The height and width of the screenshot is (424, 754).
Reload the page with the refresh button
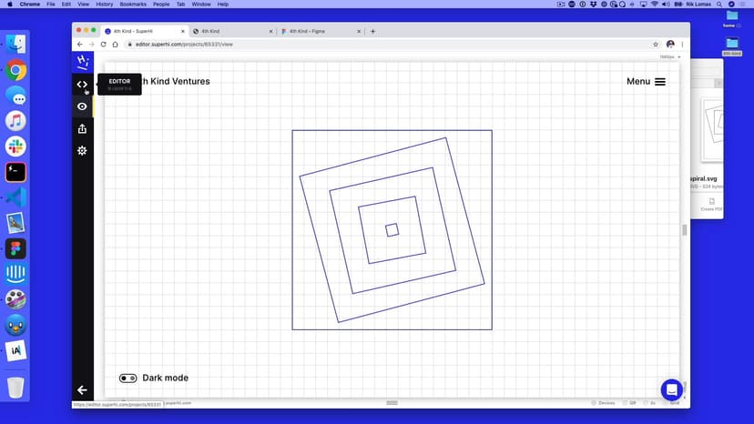(103, 44)
